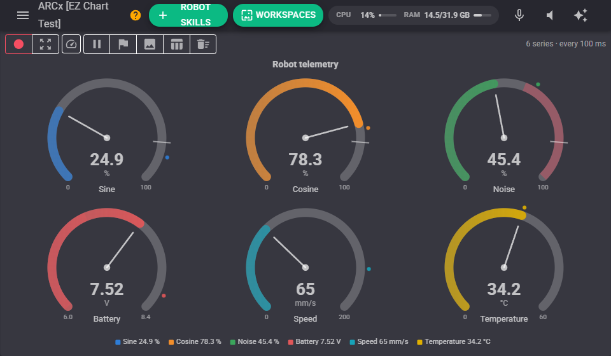Click the CPU 14% usage indicator

tap(366, 15)
